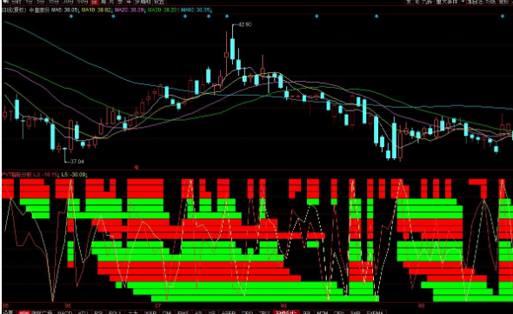This screenshot has width=513, height=314.
Task: Click the 重大事件 label in top toolbar
Action: click(x=447, y=2)
